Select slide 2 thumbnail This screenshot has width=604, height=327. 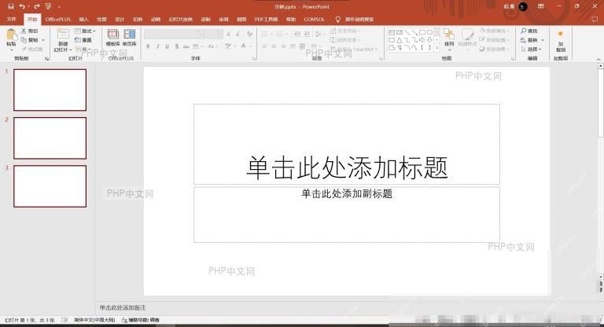[x=50, y=138]
